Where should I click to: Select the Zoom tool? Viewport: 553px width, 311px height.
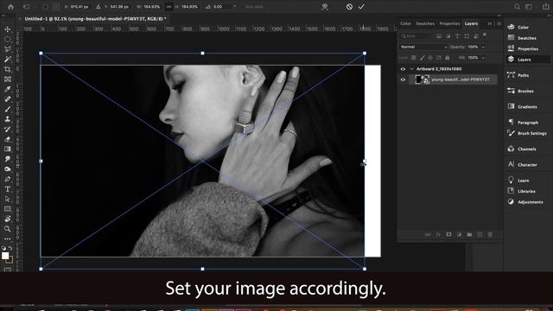8,229
